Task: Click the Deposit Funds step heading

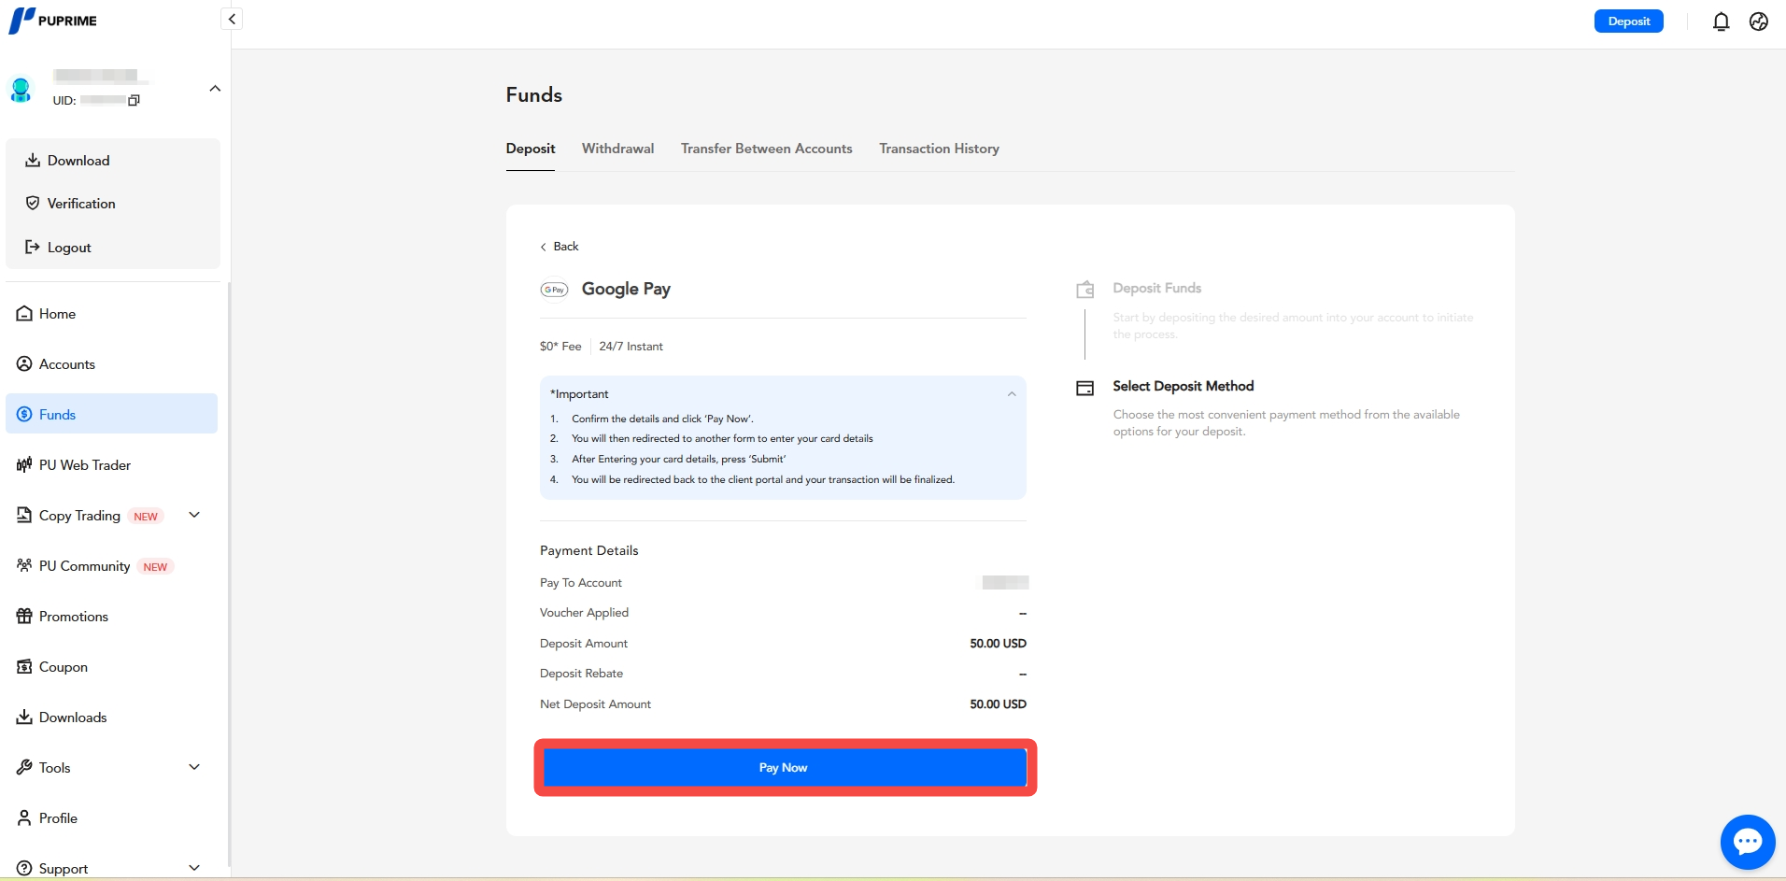Action: click(x=1156, y=288)
